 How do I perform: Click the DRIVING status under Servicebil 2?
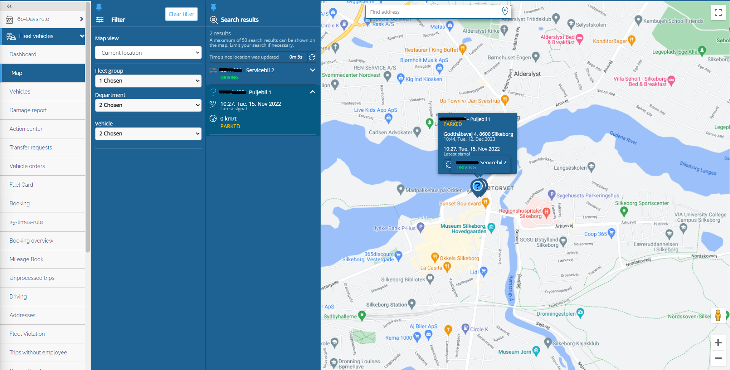[229, 78]
